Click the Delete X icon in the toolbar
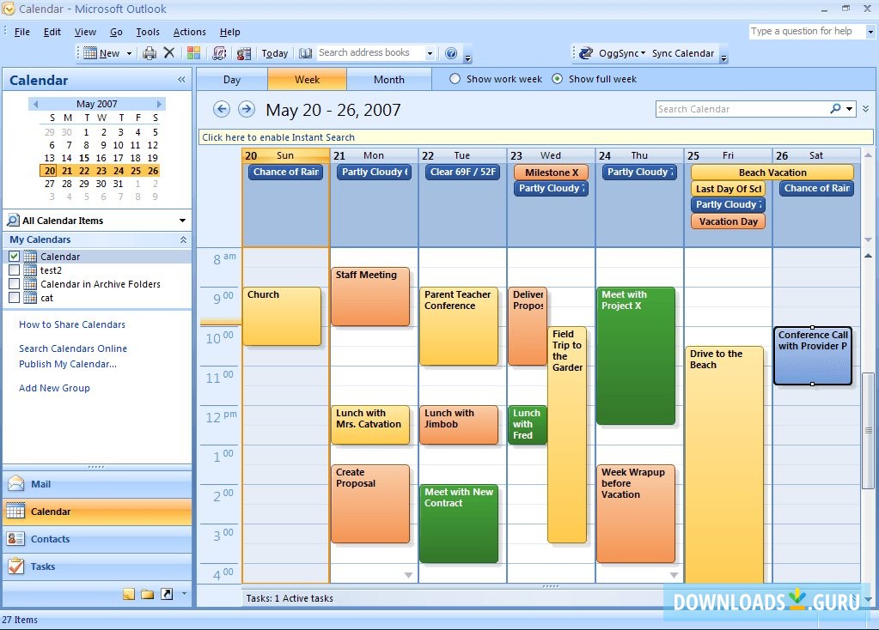879x630 pixels. [x=168, y=52]
